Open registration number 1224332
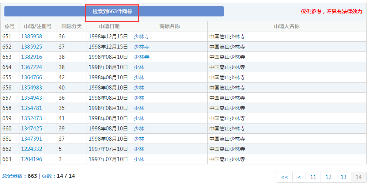371x187 pixels. pos(31,149)
